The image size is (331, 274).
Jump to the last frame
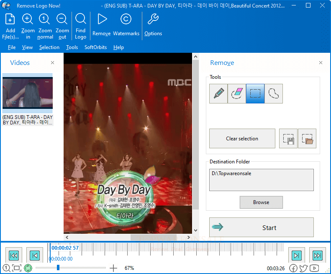[318, 256]
